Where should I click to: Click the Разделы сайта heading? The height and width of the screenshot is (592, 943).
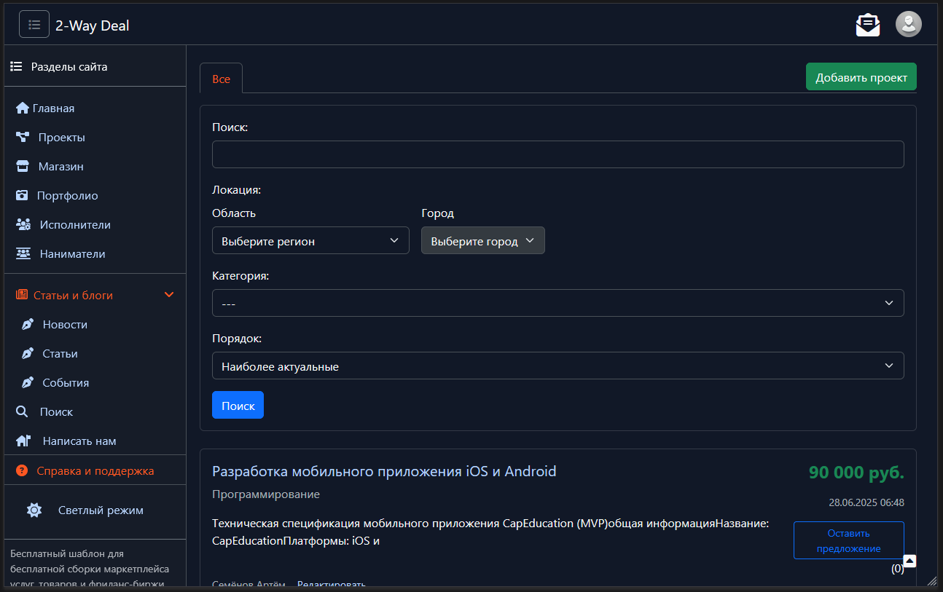(x=69, y=67)
